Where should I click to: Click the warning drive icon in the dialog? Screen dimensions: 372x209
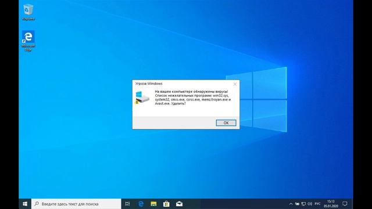click(x=142, y=97)
